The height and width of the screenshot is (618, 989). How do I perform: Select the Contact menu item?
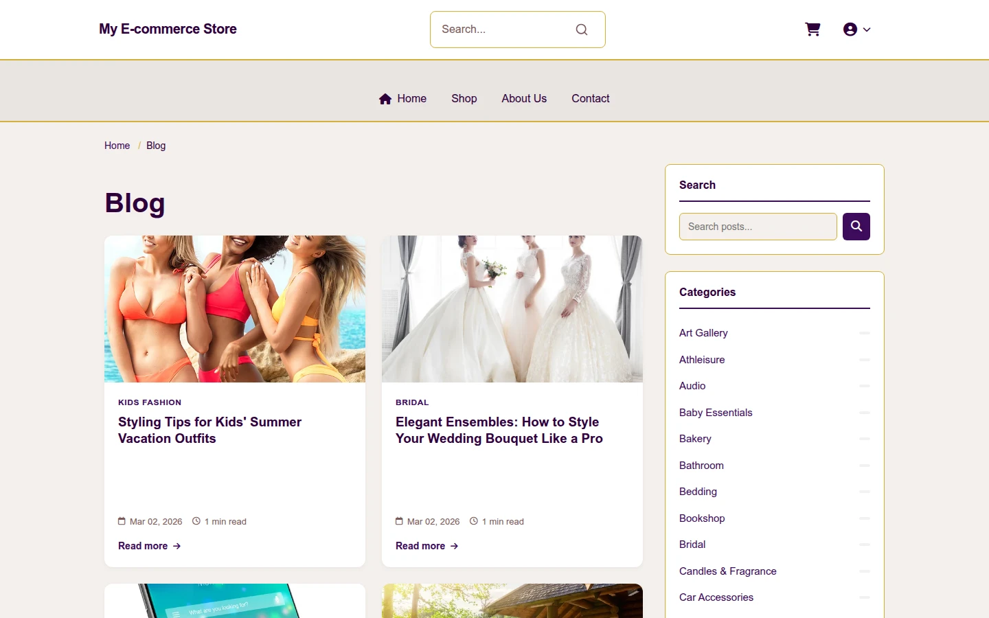[591, 99]
